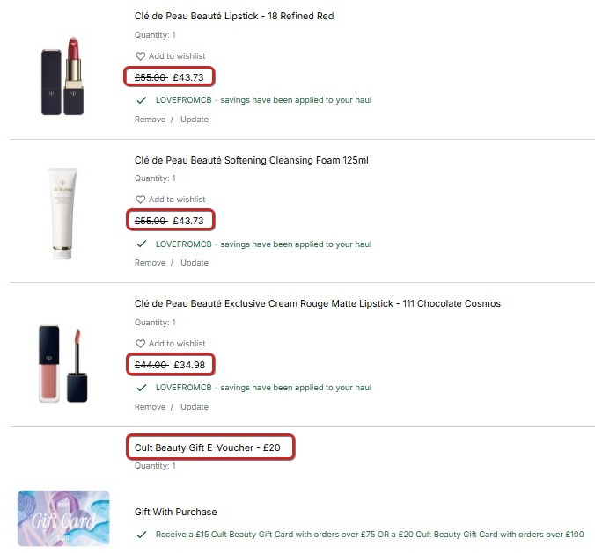Click the wishlist heart icon for Softening Cleansing Foam
Viewport: 595px width, 553px height.
pyautogui.click(x=140, y=200)
